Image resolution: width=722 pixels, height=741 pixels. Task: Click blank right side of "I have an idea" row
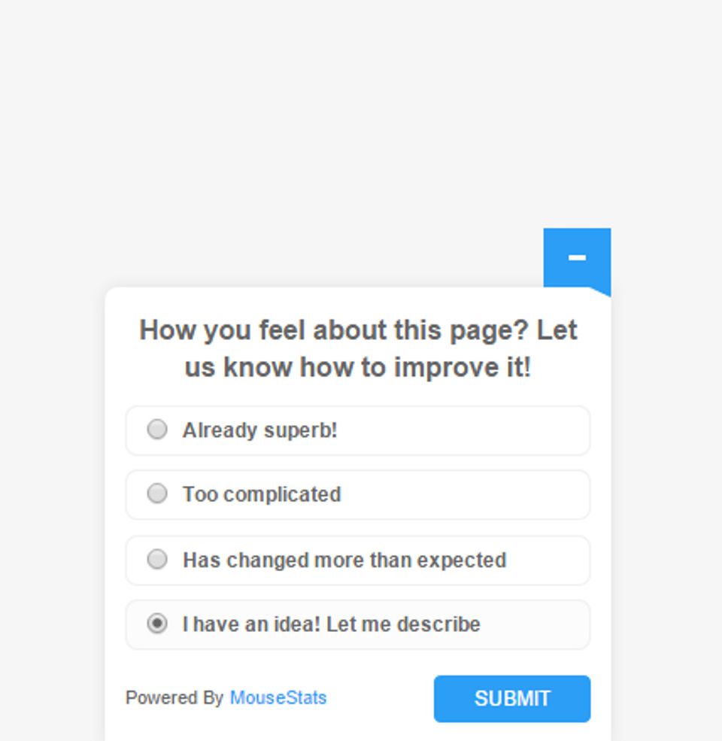[541, 624]
